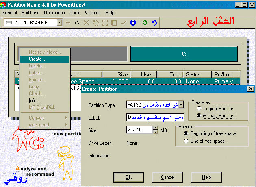Open the Partitions menu
This screenshot has height=187, width=256.
30,13
